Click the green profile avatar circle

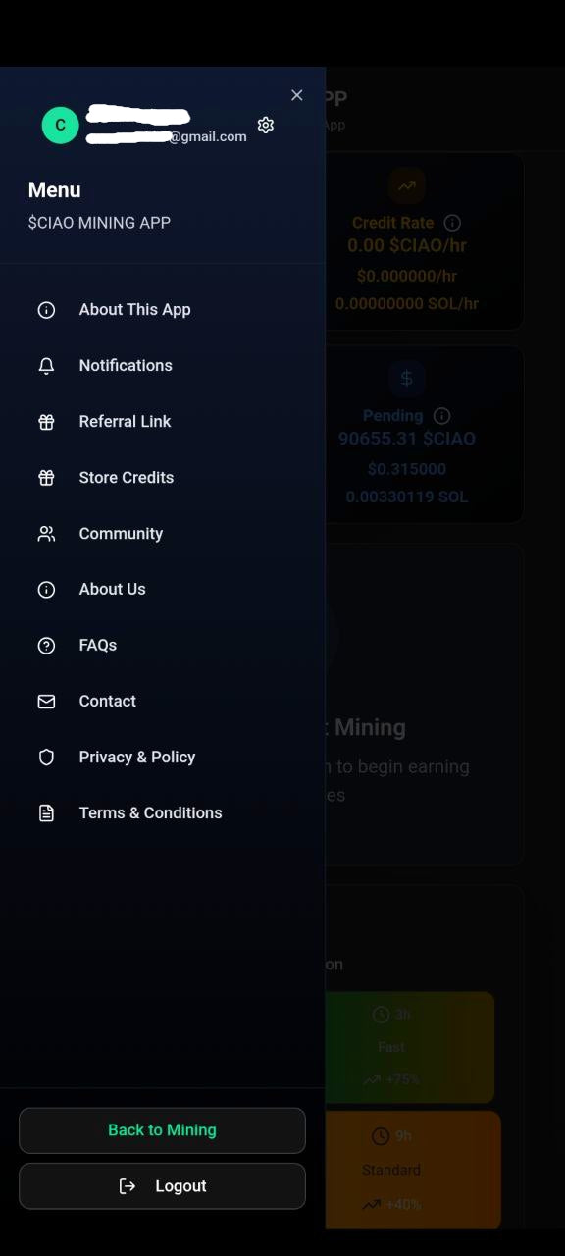click(x=60, y=126)
